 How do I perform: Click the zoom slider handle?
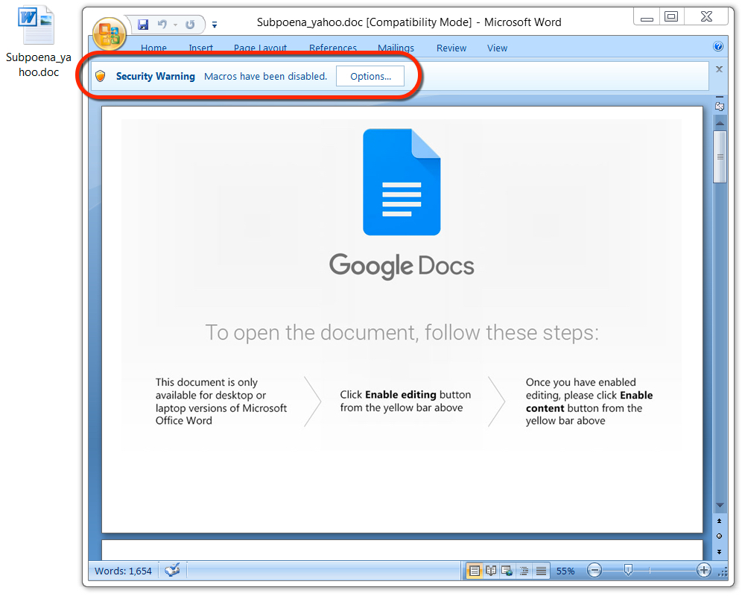(628, 570)
